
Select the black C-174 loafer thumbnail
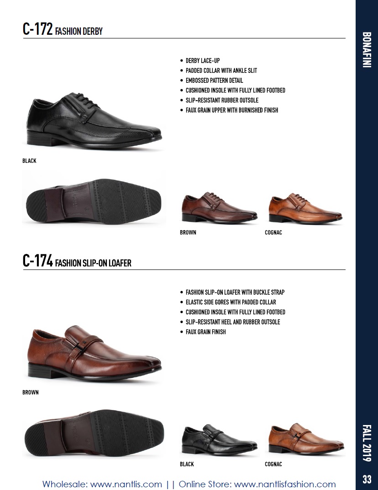219,440
